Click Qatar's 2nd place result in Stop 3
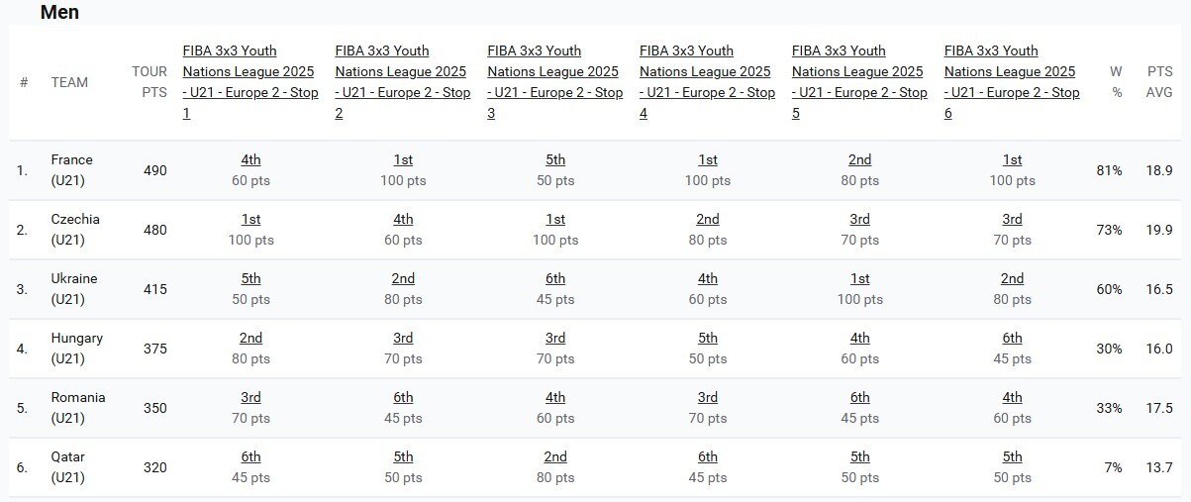1191x502 pixels. pyautogui.click(x=555, y=456)
